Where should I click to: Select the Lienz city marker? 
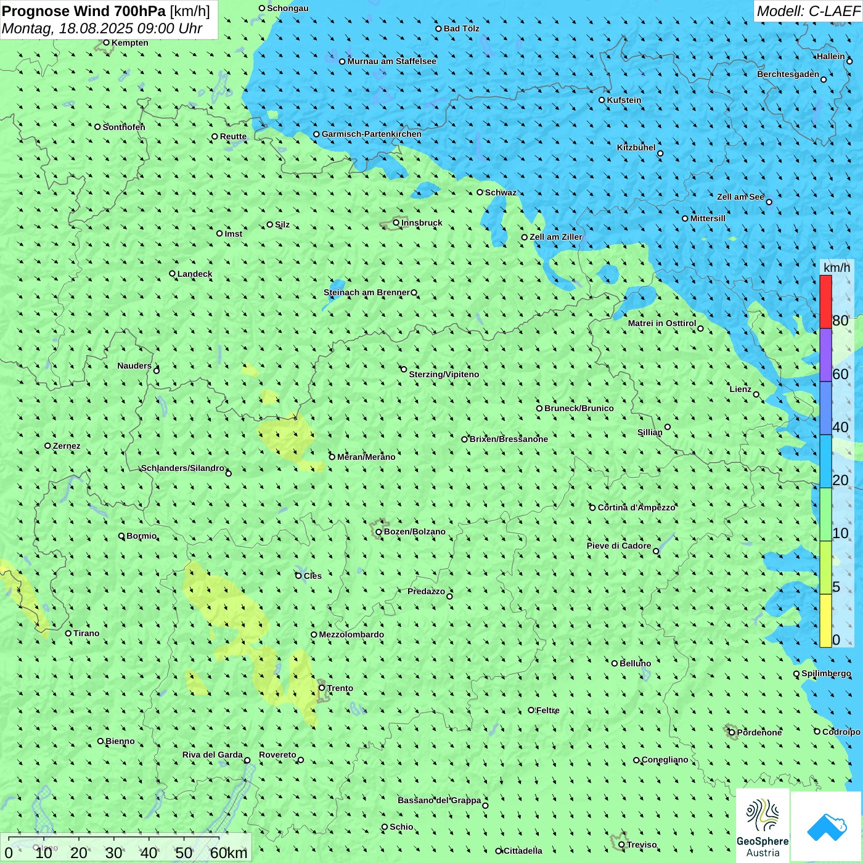pos(756,395)
